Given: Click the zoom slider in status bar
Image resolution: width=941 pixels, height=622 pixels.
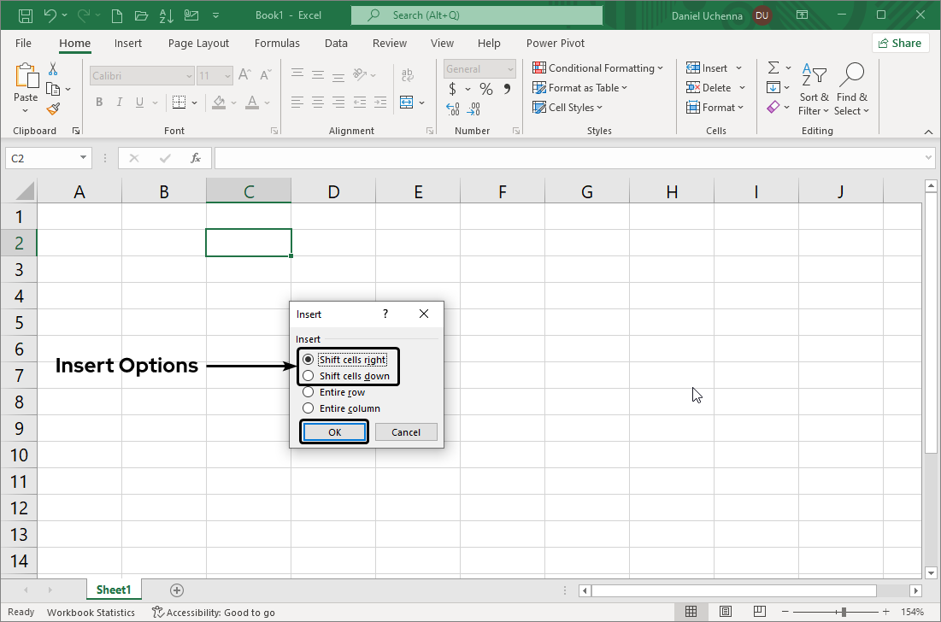Looking at the screenshot, I should point(844,612).
